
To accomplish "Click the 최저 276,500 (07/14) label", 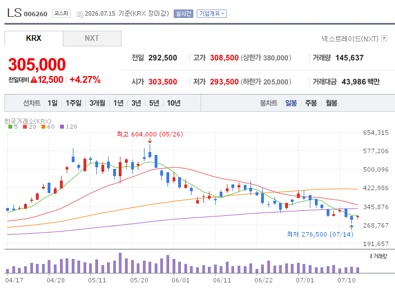I will 320,234.
